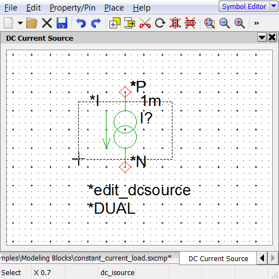Open the Symbol Editor dropdown

click(274, 6)
